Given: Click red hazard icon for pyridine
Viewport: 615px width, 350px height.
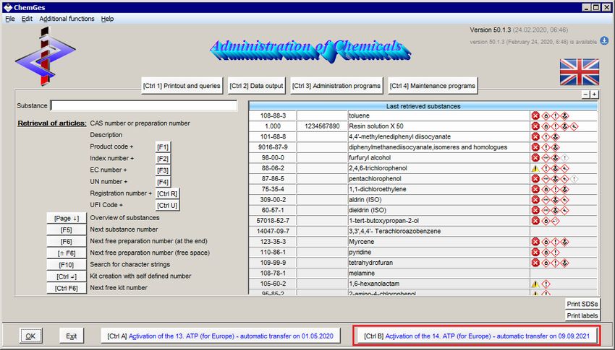Looking at the screenshot, I should click(x=535, y=253).
